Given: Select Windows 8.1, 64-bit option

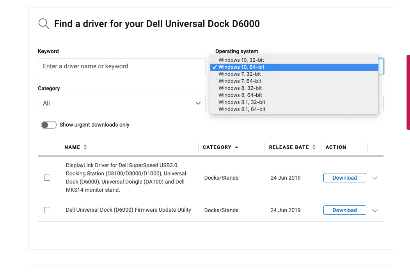Looking at the screenshot, I should (242, 109).
